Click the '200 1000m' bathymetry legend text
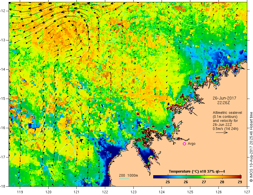Image resolution: width=253 pixels, height=195 pixels. (129, 175)
